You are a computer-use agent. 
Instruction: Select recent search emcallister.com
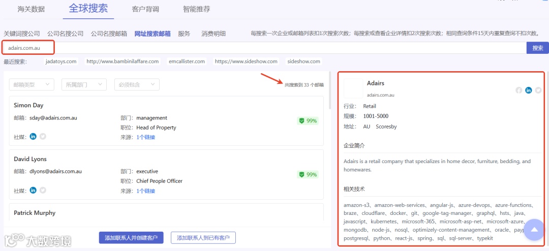coord(186,61)
